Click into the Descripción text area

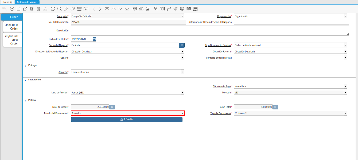[x=210, y=31]
